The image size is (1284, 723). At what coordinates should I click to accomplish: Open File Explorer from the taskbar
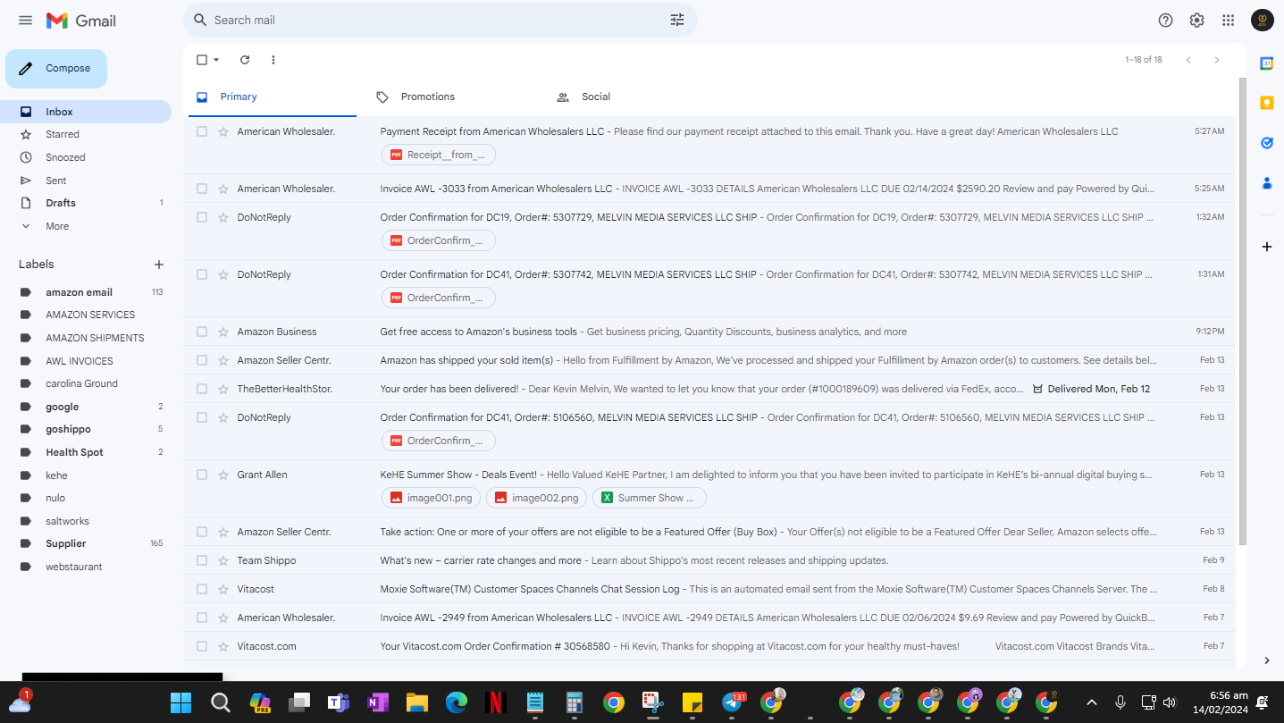(417, 702)
